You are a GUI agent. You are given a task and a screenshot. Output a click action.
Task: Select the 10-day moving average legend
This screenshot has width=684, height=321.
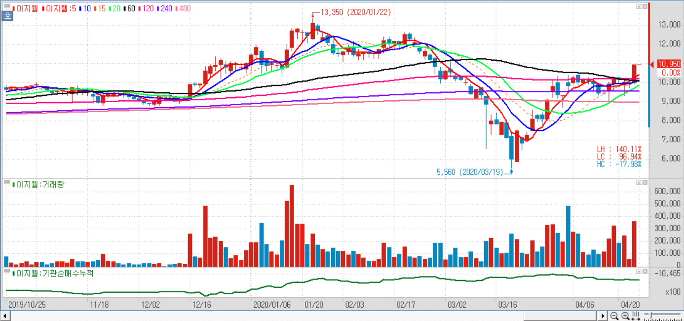(x=85, y=9)
